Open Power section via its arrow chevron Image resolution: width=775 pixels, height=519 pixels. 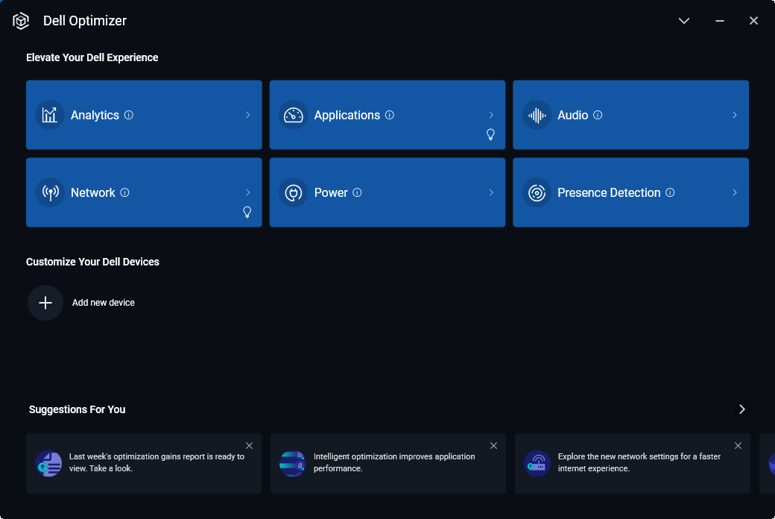click(x=491, y=192)
